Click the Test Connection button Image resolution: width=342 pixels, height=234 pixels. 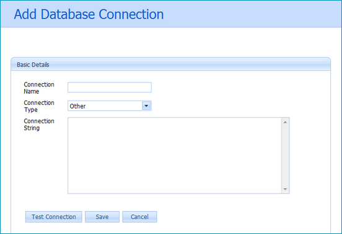tap(54, 217)
